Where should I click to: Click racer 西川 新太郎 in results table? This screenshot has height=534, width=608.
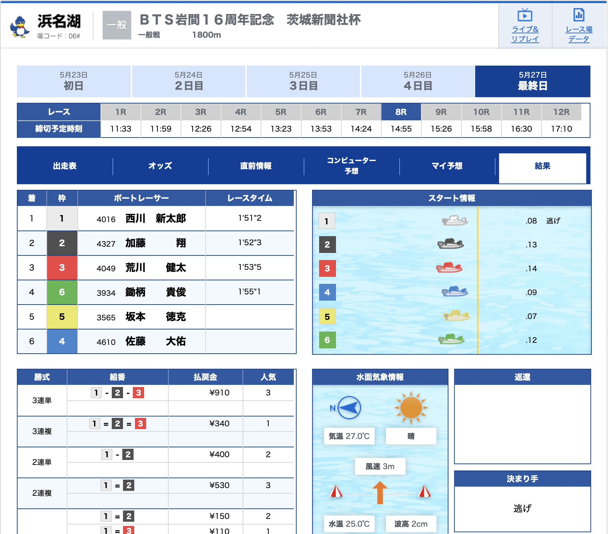tap(155, 219)
